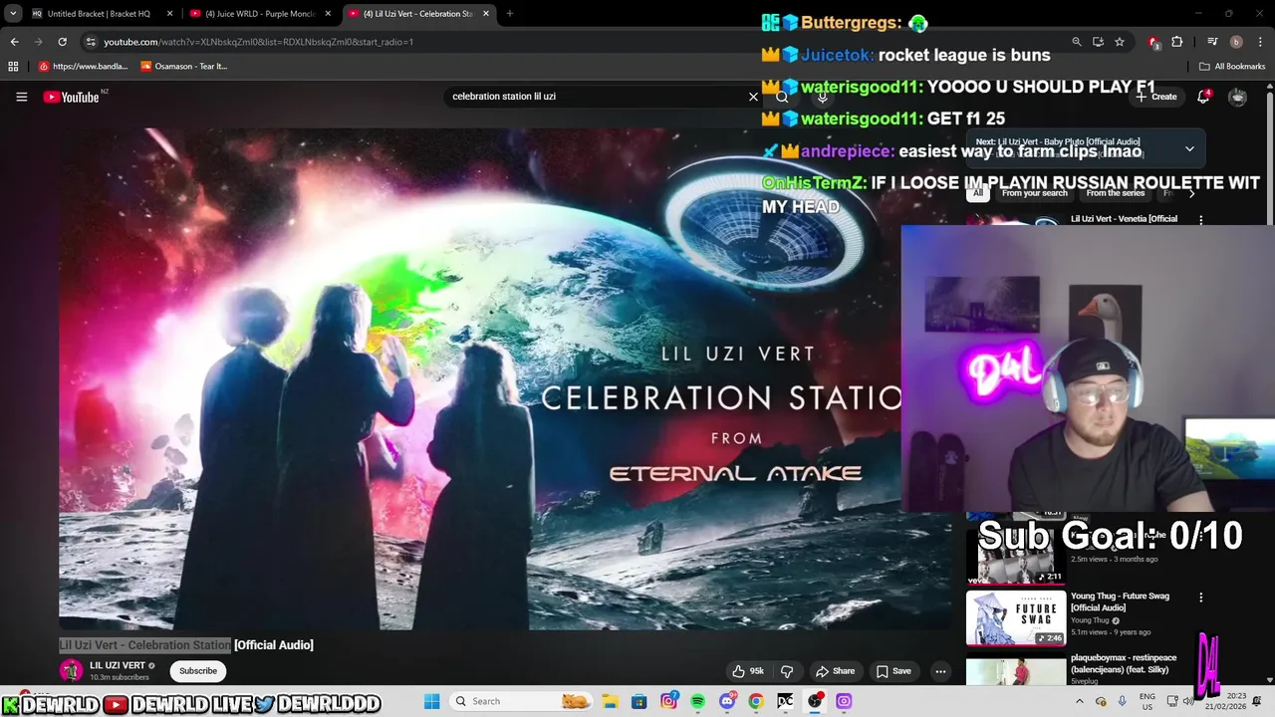This screenshot has width=1275, height=717.
Task: Click the YouTube search magnifier button
Action: [782, 97]
